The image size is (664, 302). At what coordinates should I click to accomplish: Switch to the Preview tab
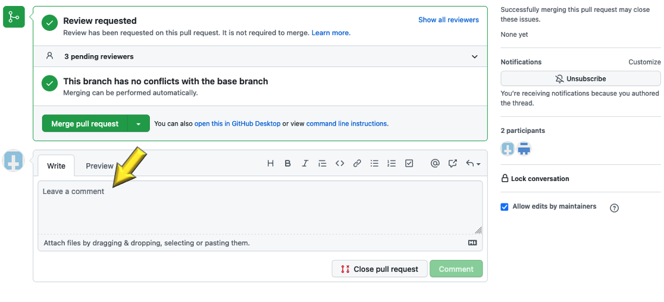[99, 166]
